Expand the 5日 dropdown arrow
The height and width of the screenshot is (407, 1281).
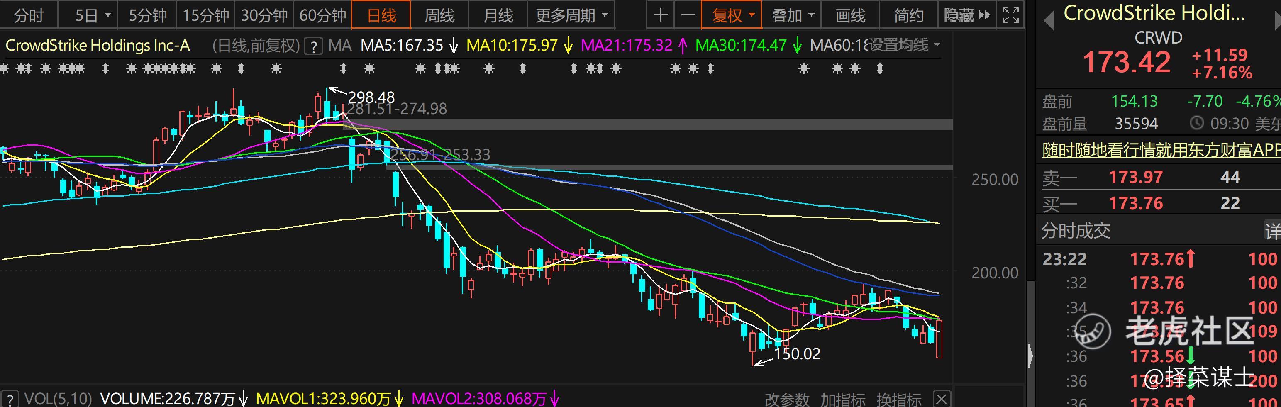[108, 15]
